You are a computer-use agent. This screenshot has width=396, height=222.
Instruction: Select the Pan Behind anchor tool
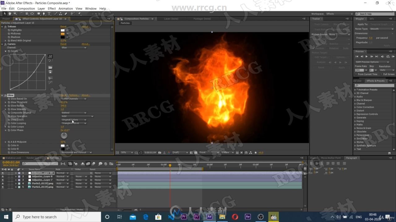coord(32,14)
